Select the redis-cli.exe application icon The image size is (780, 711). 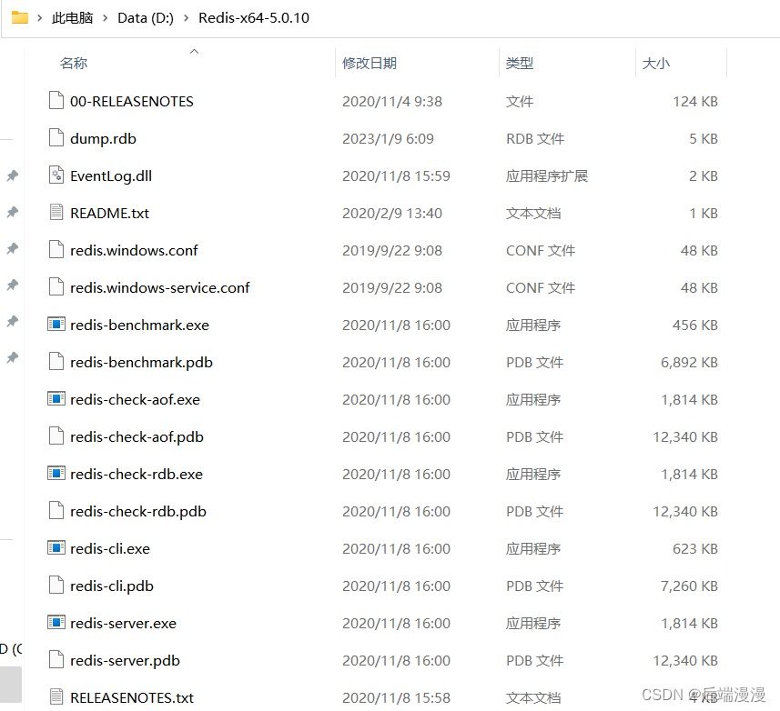click(x=56, y=547)
